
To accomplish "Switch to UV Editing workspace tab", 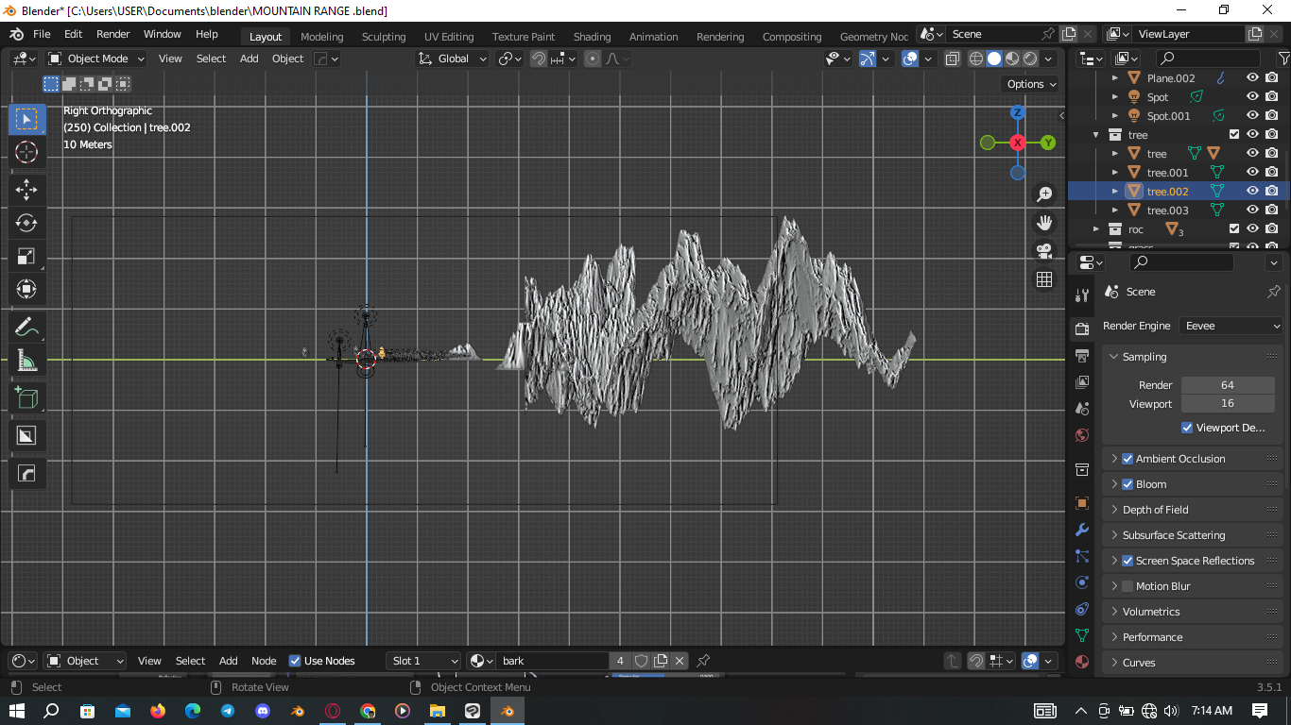I will pyautogui.click(x=449, y=37).
